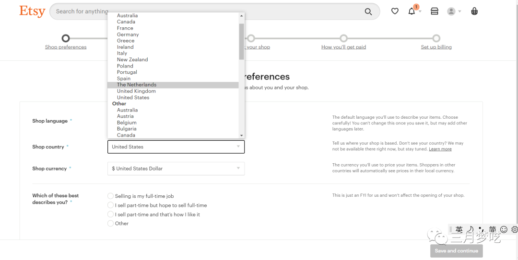Select 'United Kingdom' in the country list
This screenshot has height=260, width=518.
(136, 91)
